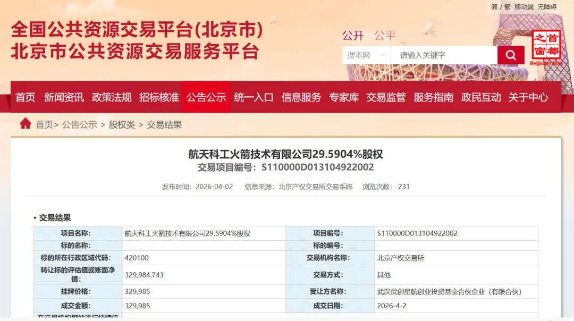Open the 搜本网 search scope dropdown
The image size is (574, 321).
click(x=366, y=55)
